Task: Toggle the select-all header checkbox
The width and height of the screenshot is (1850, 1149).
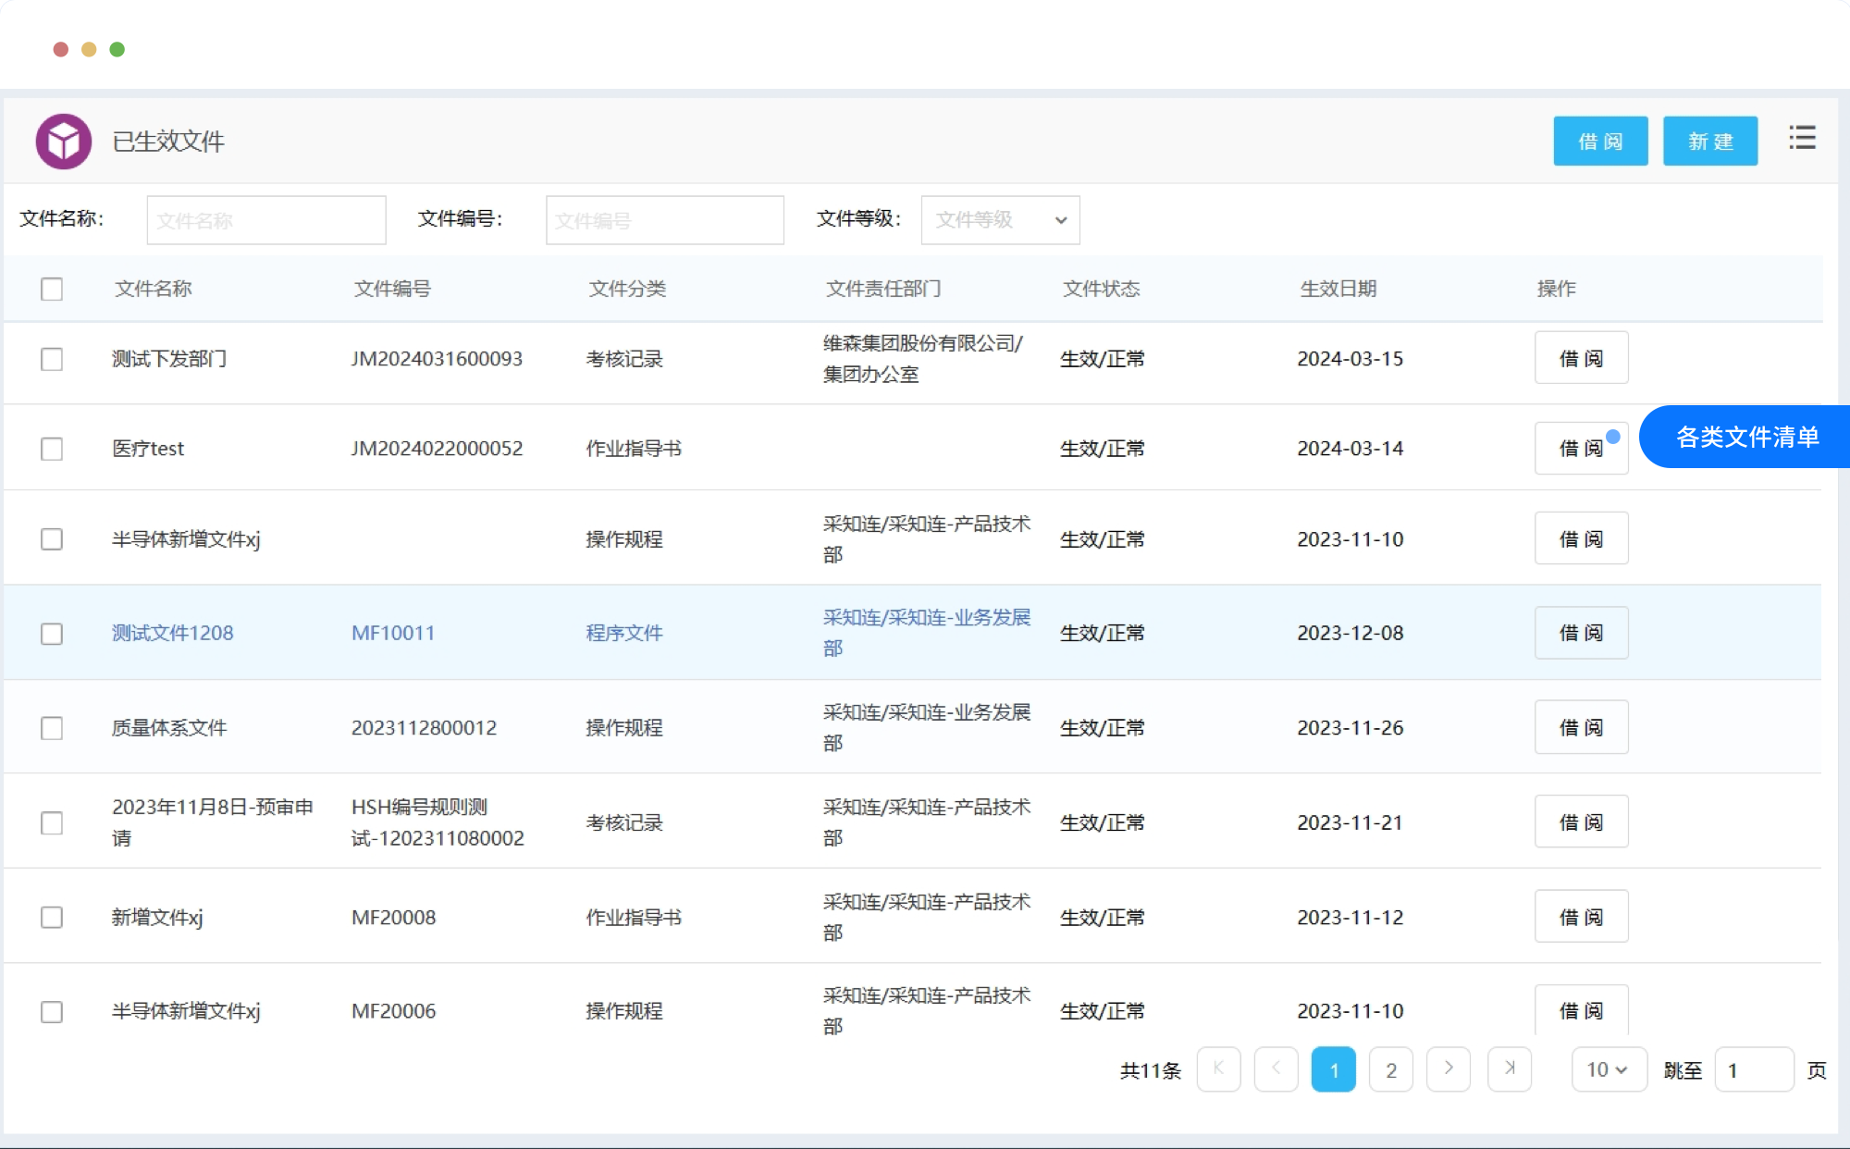Action: [x=52, y=290]
